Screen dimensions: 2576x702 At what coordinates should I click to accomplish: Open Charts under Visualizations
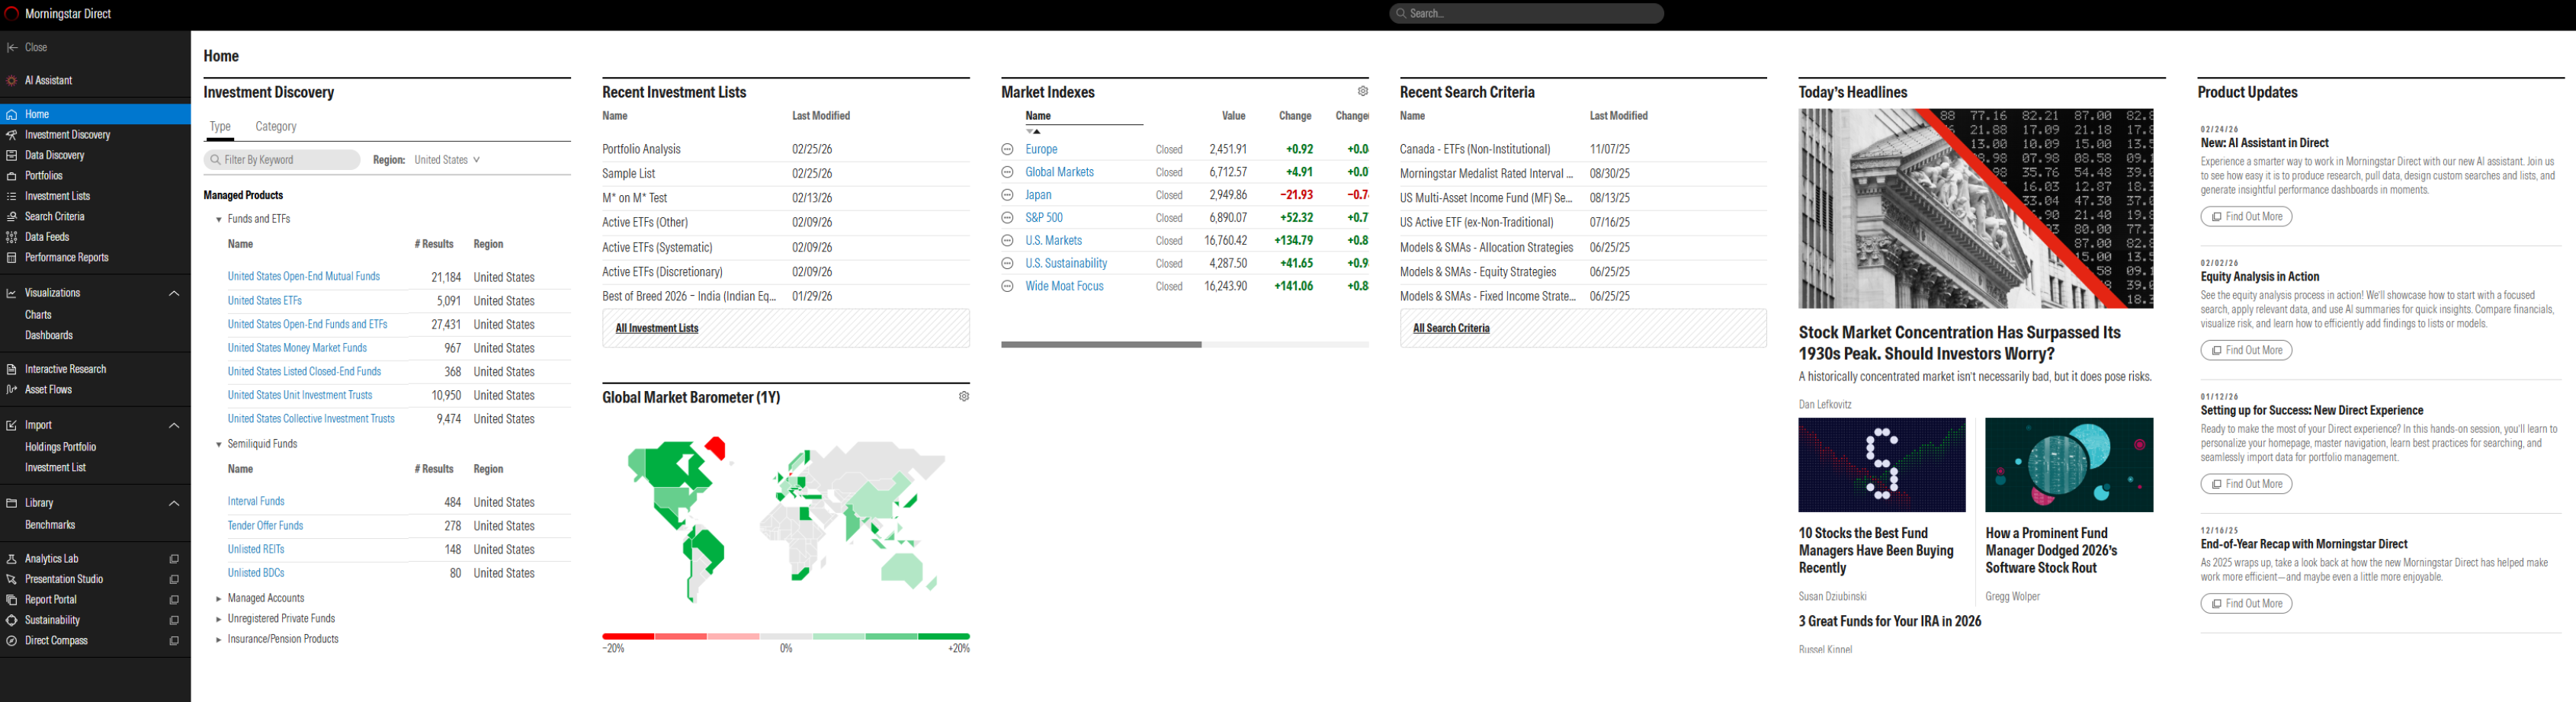[x=38, y=315]
